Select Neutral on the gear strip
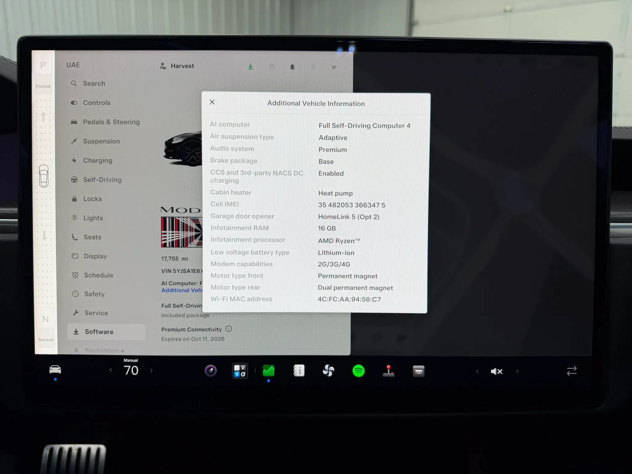This screenshot has width=632, height=474. coord(45,319)
